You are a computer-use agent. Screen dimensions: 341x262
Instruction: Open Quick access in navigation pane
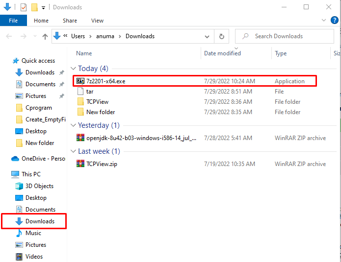(38, 61)
